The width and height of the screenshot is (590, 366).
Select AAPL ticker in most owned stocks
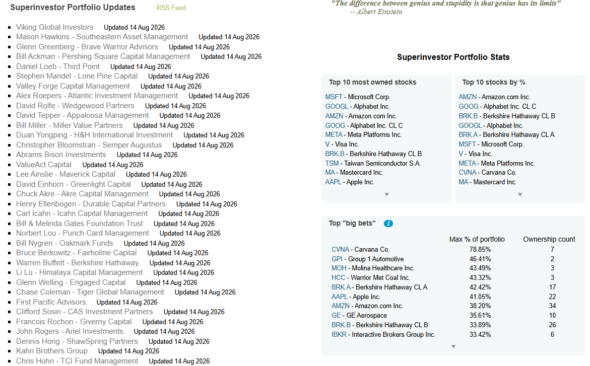point(334,182)
